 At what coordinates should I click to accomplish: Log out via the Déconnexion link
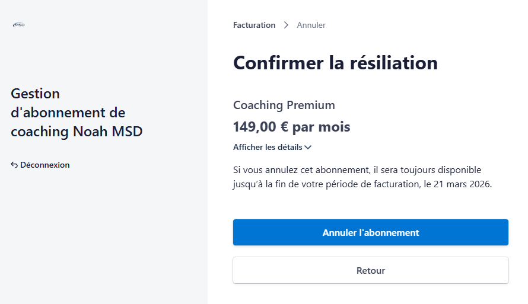44,165
